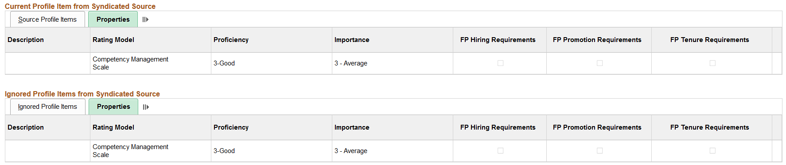Click Show All Columns icon beside Ignored Profile Items

coord(146,107)
